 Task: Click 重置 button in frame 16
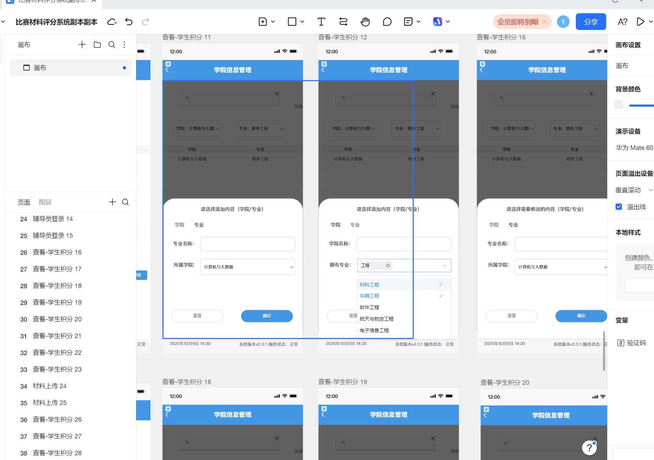(512, 316)
